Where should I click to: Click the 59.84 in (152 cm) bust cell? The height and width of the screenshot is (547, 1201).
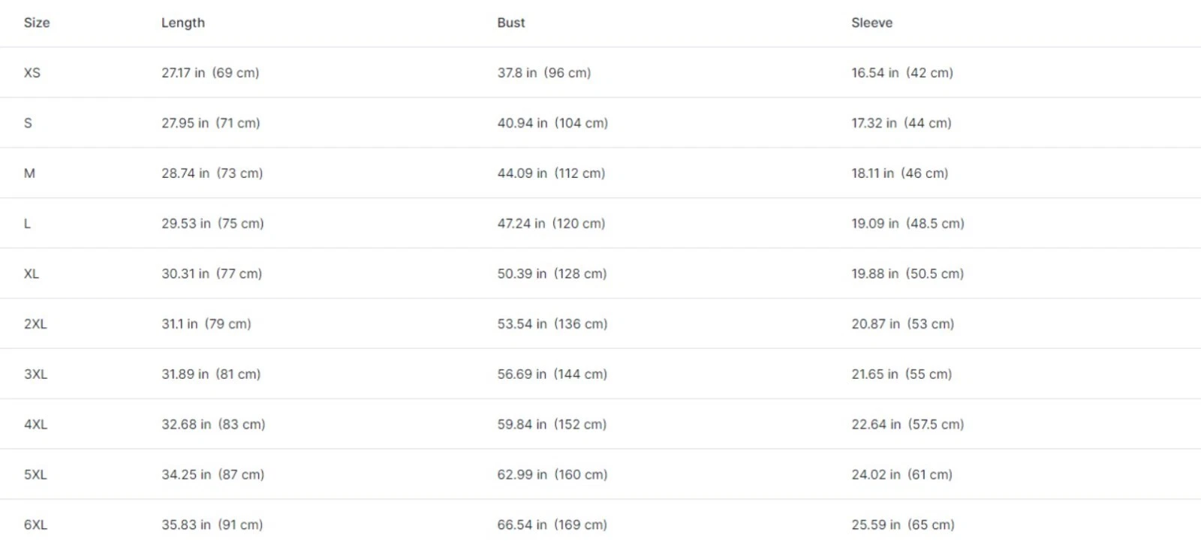(x=552, y=425)
